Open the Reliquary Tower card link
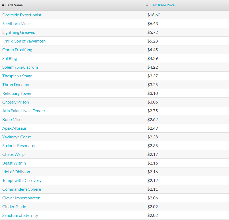 [x=17, y=93]
